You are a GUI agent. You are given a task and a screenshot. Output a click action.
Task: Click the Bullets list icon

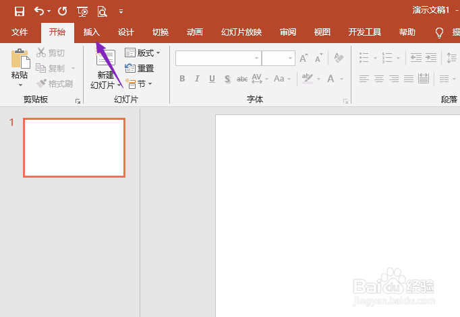[x=364, y=58]
